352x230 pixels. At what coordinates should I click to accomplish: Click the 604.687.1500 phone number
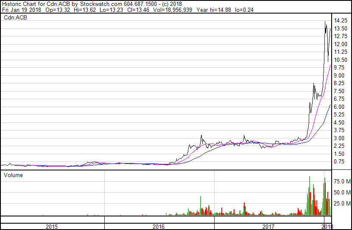click(140, 4)
